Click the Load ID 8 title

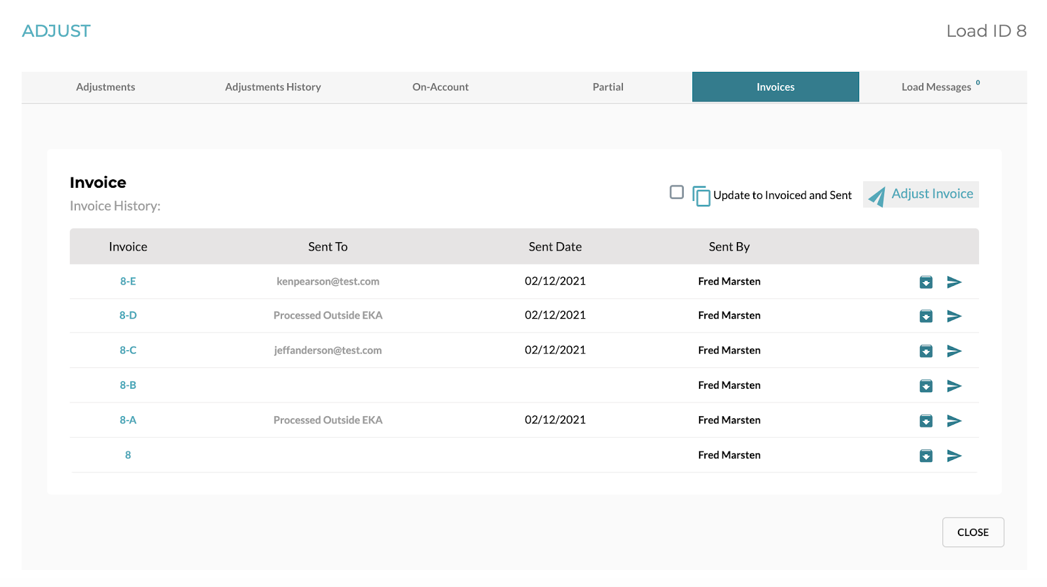pyautogui.click(x=986, y=31)
